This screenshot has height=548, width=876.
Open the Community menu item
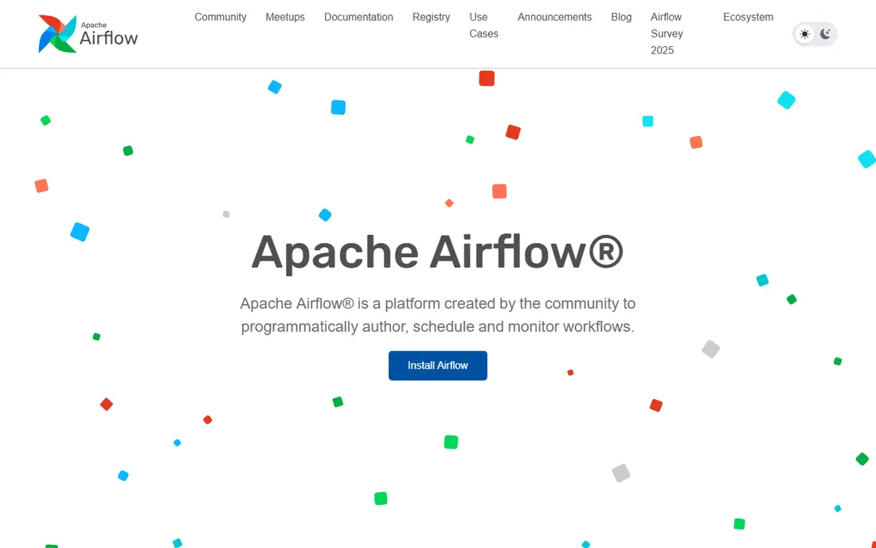click(220, 18)
